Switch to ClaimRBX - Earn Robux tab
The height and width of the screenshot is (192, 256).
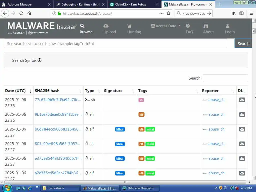130,4
